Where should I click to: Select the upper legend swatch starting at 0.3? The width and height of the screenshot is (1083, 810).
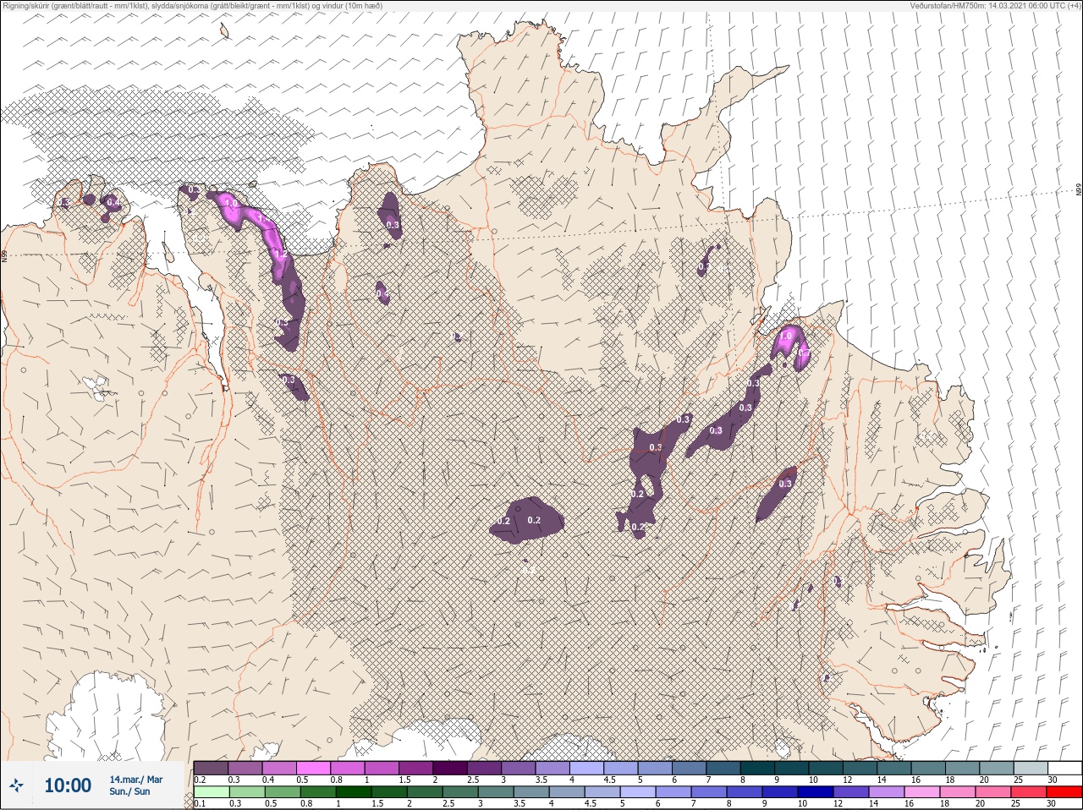245,768
